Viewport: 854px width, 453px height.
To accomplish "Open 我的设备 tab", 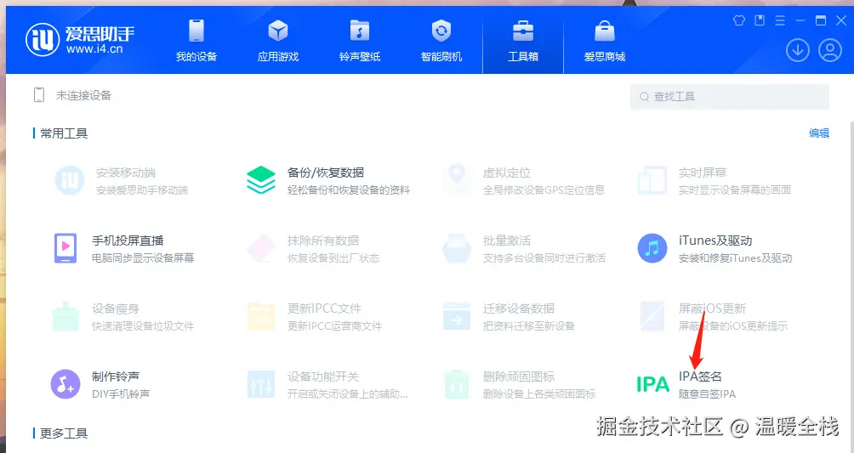I will [196, 40].
